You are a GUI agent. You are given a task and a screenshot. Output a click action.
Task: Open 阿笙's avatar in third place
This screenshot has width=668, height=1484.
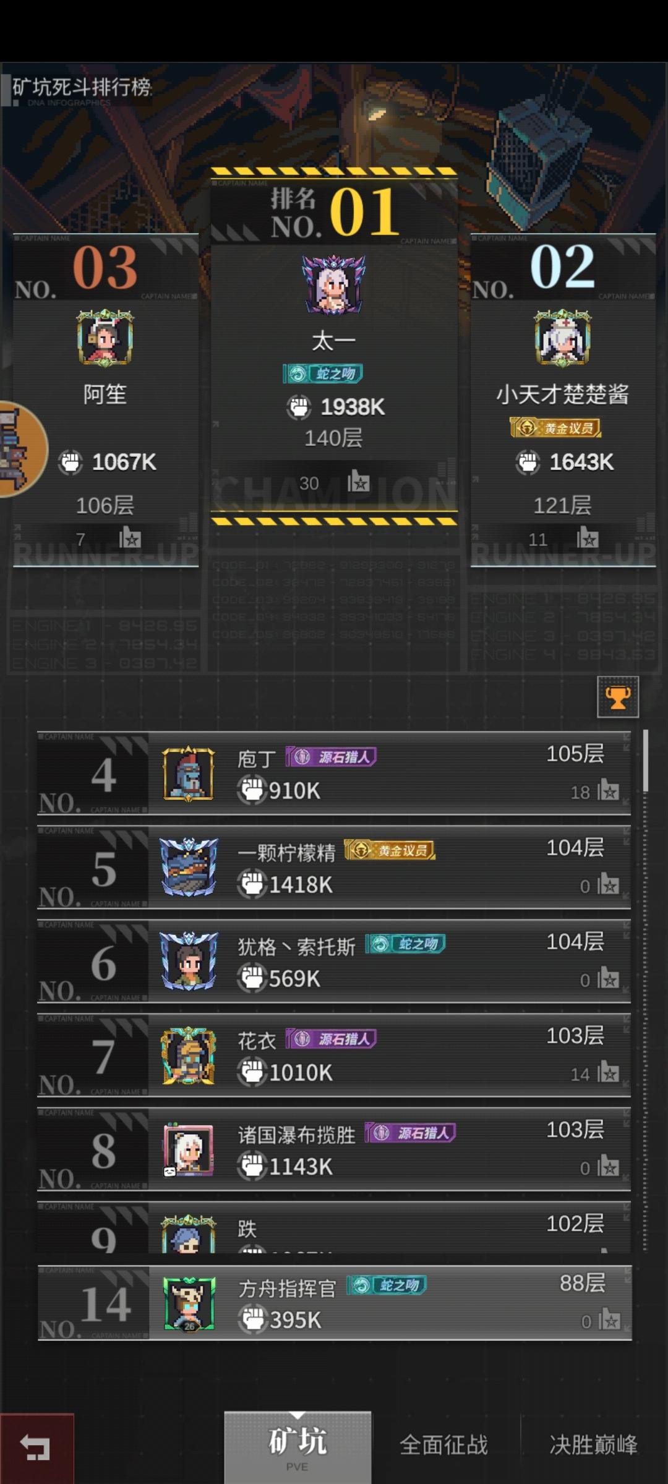click(105, 338)
